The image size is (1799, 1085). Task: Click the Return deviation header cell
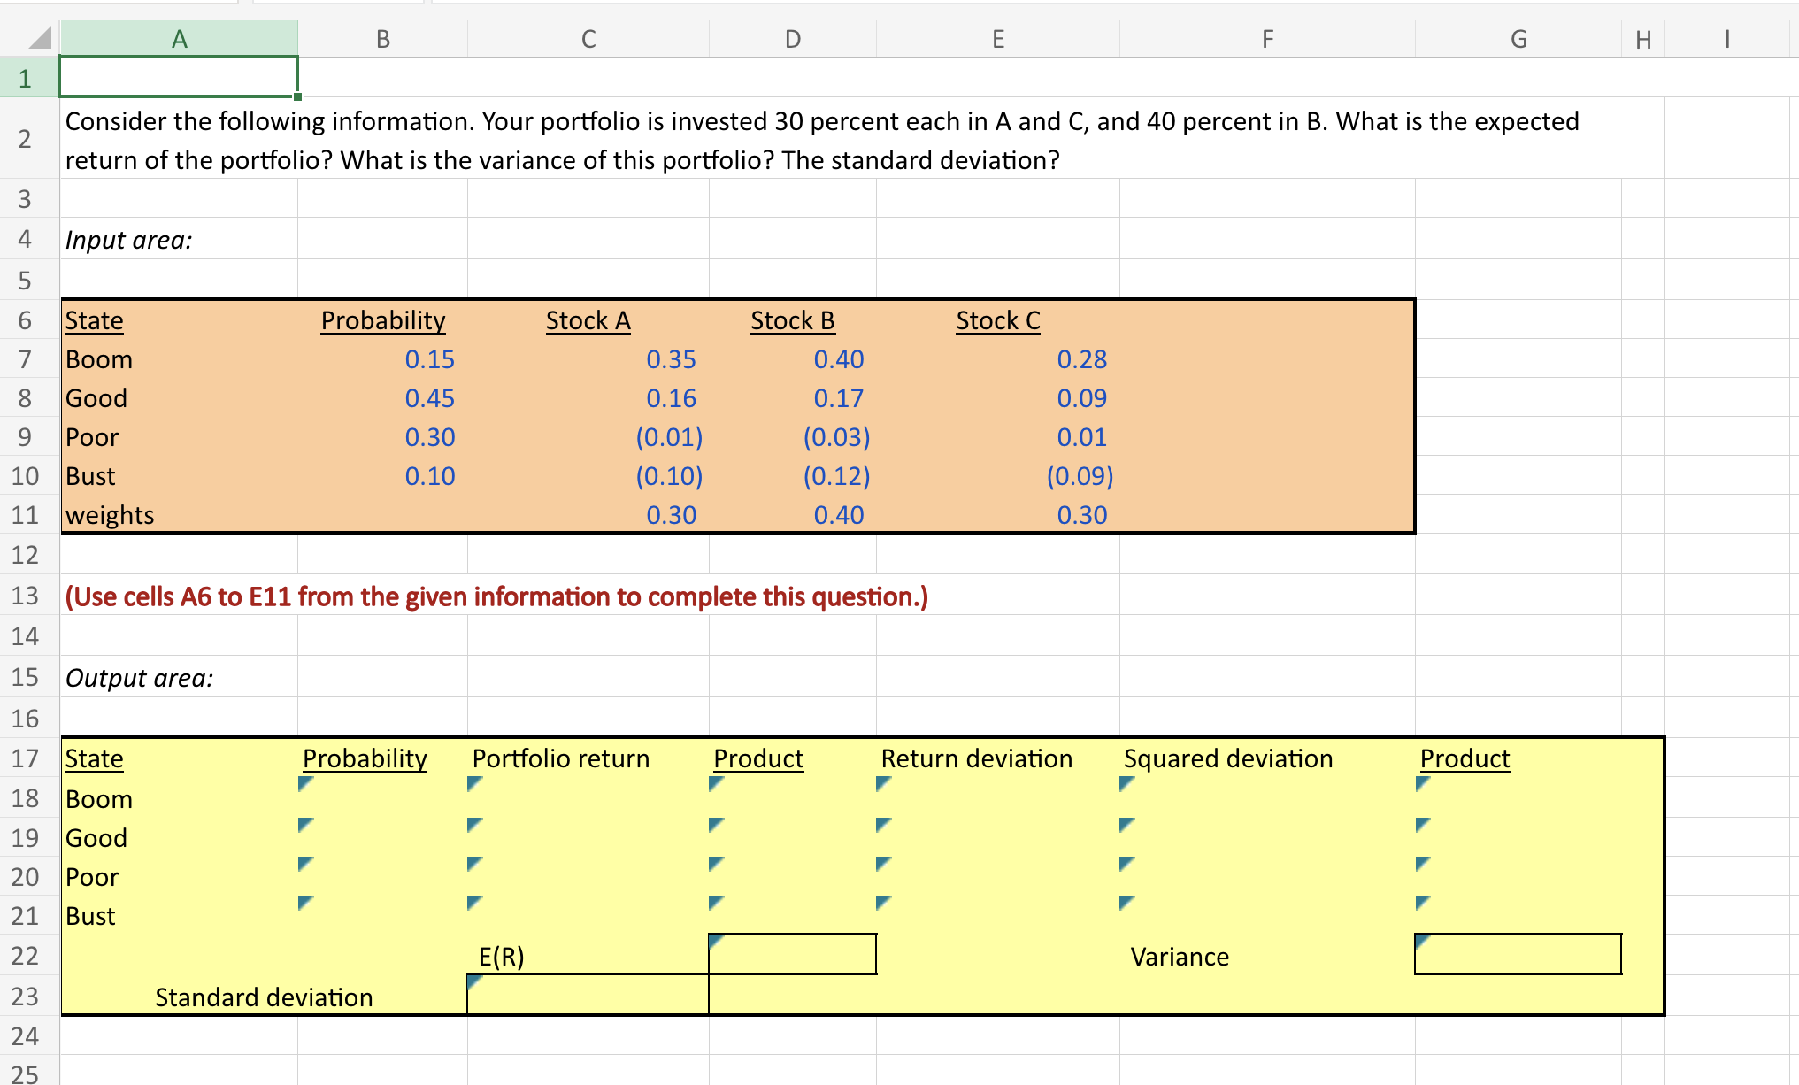click(976, 758)
